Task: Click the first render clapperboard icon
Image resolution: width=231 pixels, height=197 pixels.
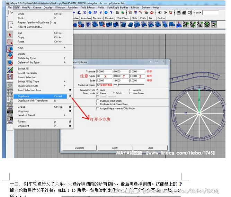Action: [178, 12]
